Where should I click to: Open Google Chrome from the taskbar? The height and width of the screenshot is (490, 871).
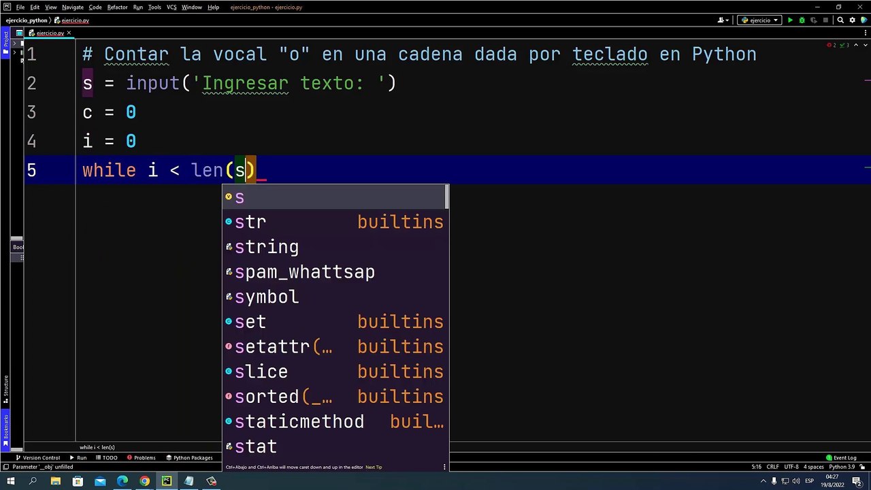[144, 481]
